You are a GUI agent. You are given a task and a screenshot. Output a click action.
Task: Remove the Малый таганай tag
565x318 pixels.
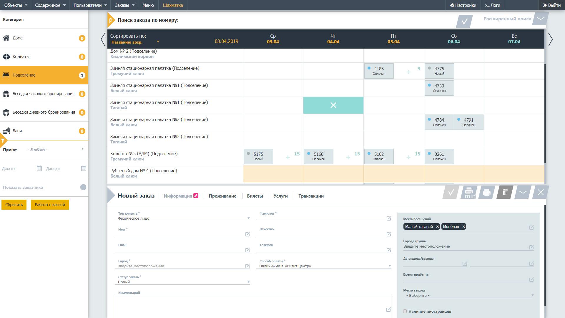point(437,227)
